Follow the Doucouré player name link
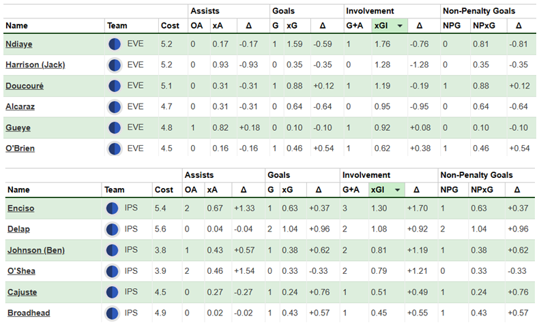The width and height of the screenshot is (539, 327). pos(25,86)
